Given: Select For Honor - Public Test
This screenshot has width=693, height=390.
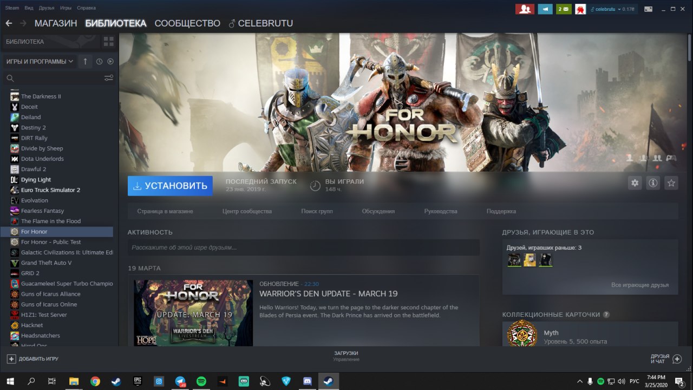Looking at the screenshot, I should pyautogui.click(x=51, y=242).
